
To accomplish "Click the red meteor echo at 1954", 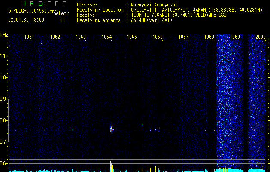I will [112, 129].
